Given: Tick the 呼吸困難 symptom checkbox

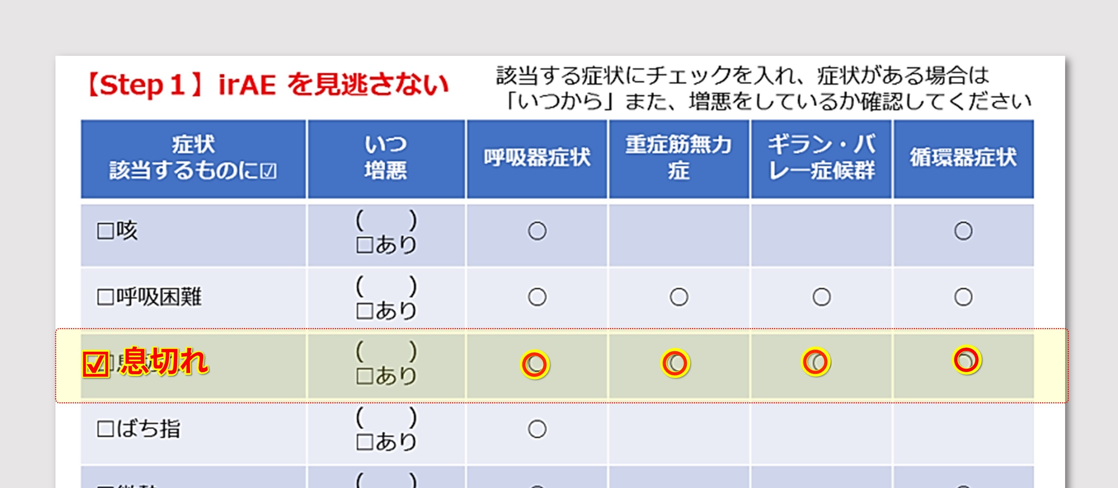Looking at the screenshot, I should (105, 298).
